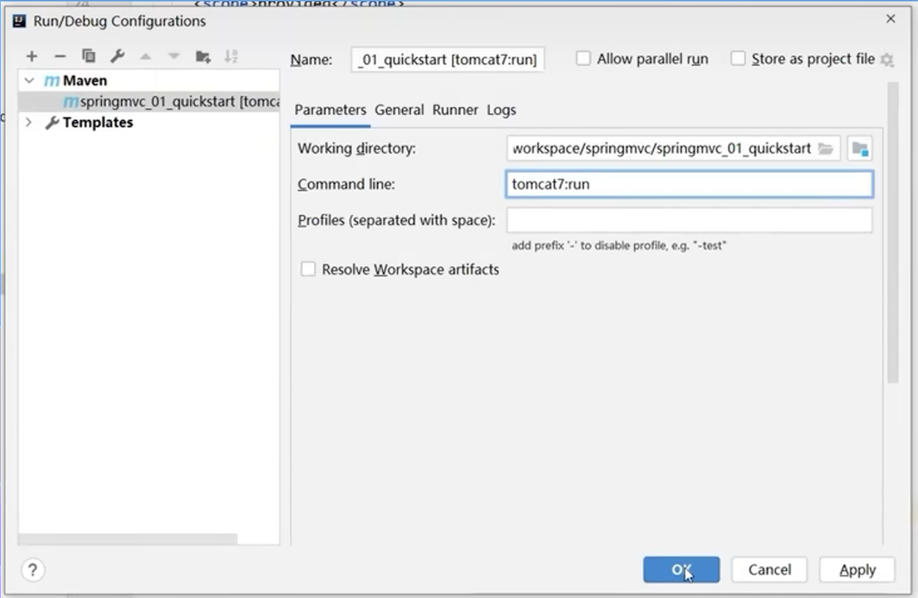Image resolution: width=918 pixels, height=598 pixels.
Task: Click the horizontal scrollbar under the tree
Action: click(127, 539)
